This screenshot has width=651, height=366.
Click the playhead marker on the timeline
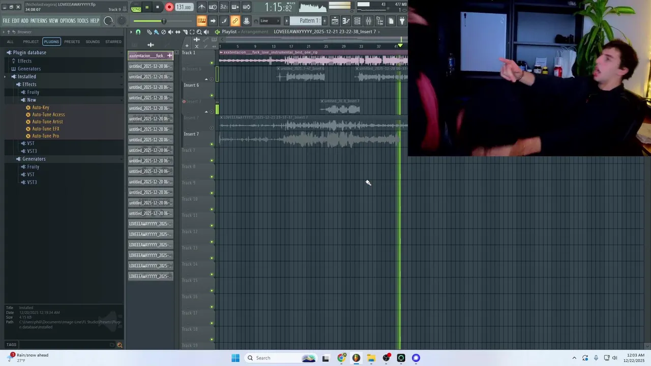400,46
